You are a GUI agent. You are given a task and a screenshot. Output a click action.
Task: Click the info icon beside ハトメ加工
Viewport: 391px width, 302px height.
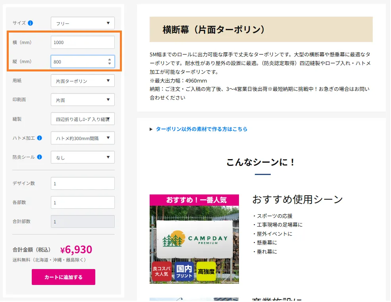point(40,138)
